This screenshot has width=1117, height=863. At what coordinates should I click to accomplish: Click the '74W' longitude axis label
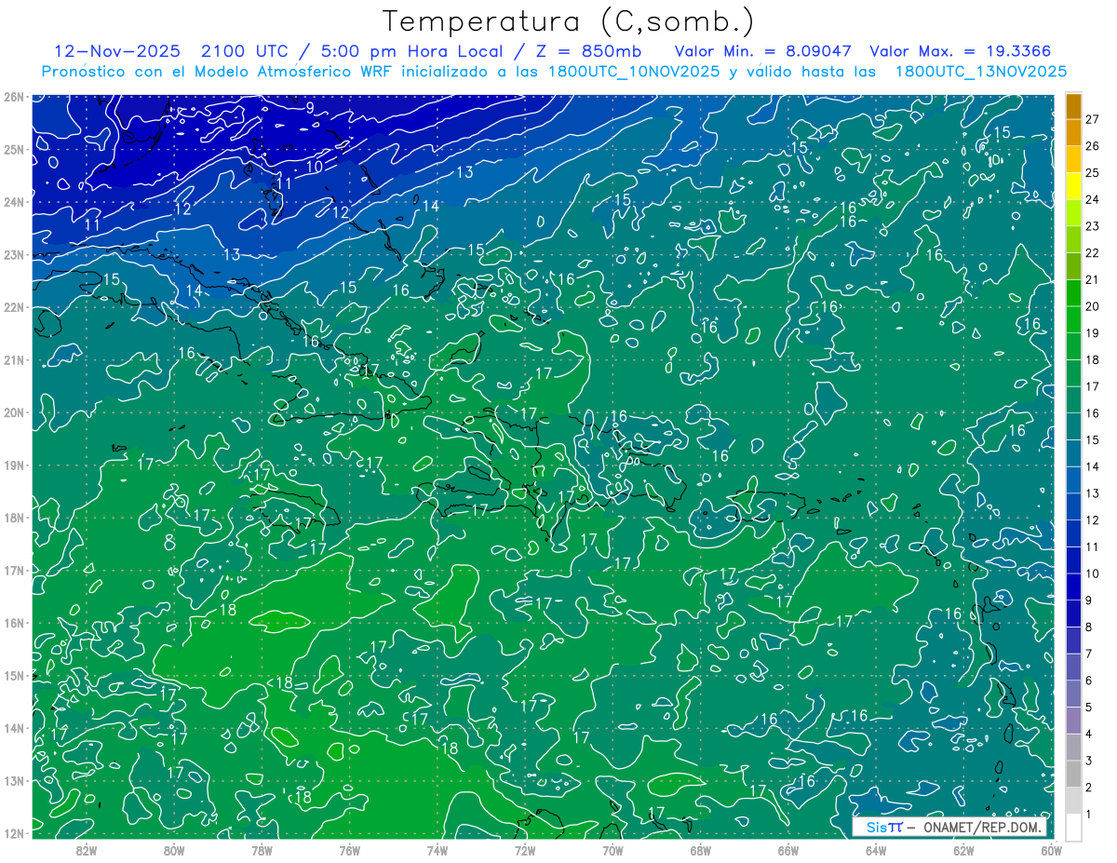437,850
